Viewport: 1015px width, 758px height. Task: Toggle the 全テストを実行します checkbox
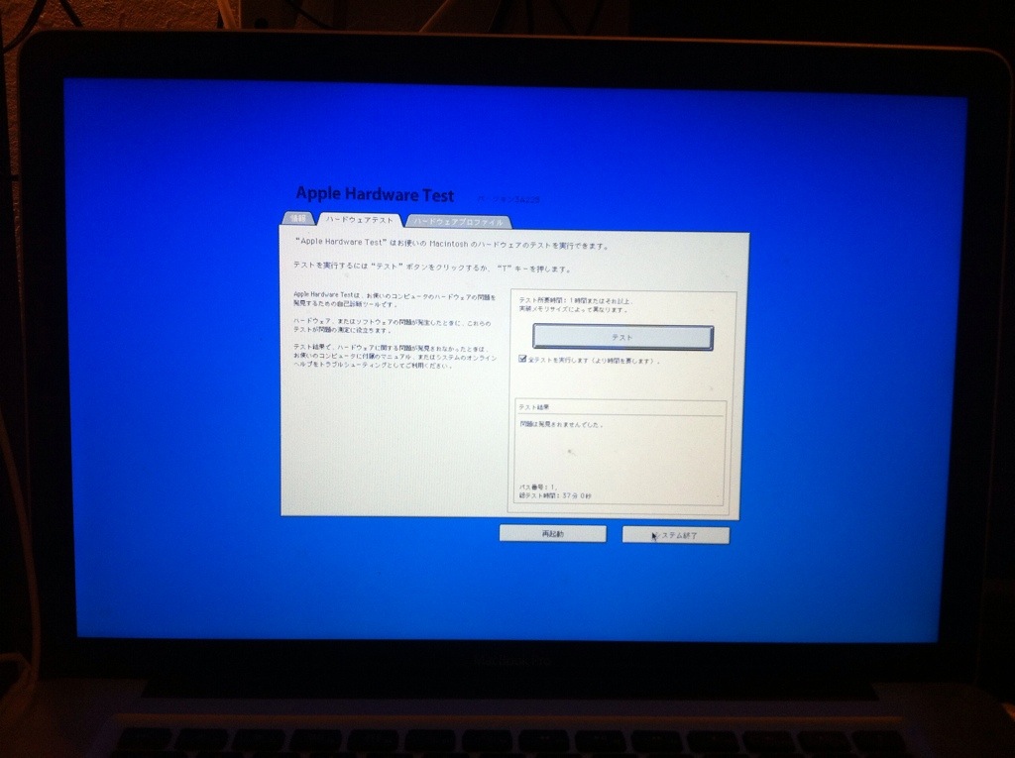(x=522, y=359)
